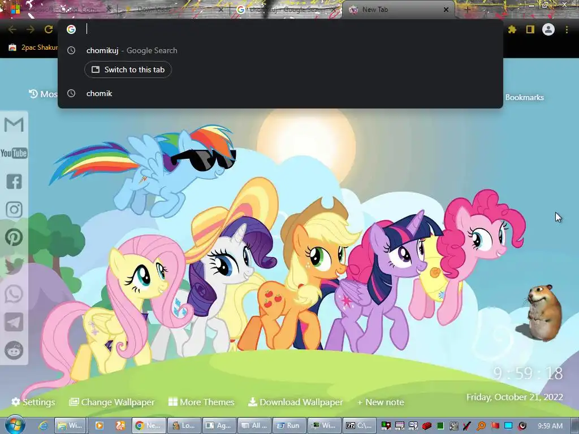Click the red brick tray icon
The image size is (579, 434).
coord(427,426)
